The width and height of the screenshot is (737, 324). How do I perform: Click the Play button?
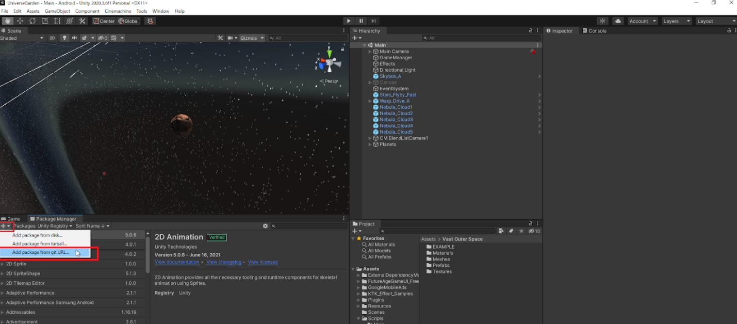coord(349,21)
